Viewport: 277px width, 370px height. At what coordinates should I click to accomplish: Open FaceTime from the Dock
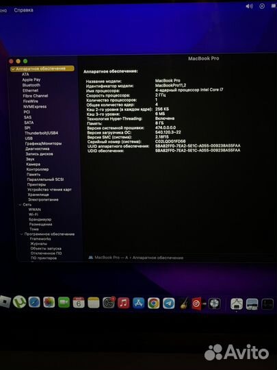click(x=64, y=303)
